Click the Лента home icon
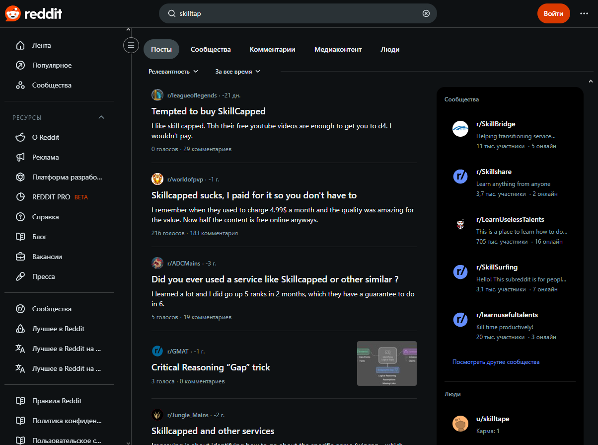Screen dimensions: 598x445 tap(20, 45)
